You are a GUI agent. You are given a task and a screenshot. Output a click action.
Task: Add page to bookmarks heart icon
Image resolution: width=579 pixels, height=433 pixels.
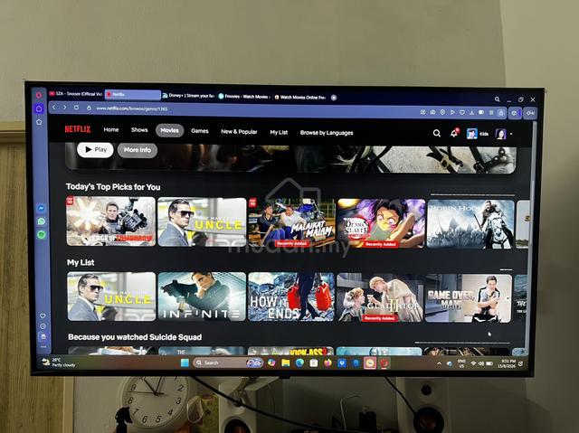[x=462, y=112]
